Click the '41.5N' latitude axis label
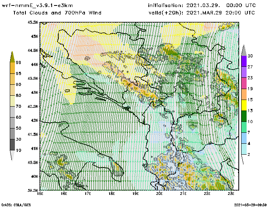The height and width of the screenshot is (207, 274). point(32,134)
